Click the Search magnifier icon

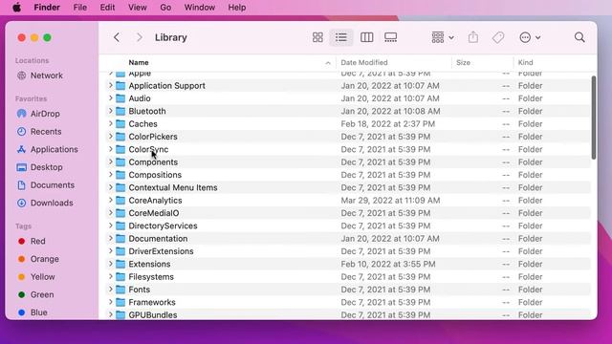click(579, 37)
